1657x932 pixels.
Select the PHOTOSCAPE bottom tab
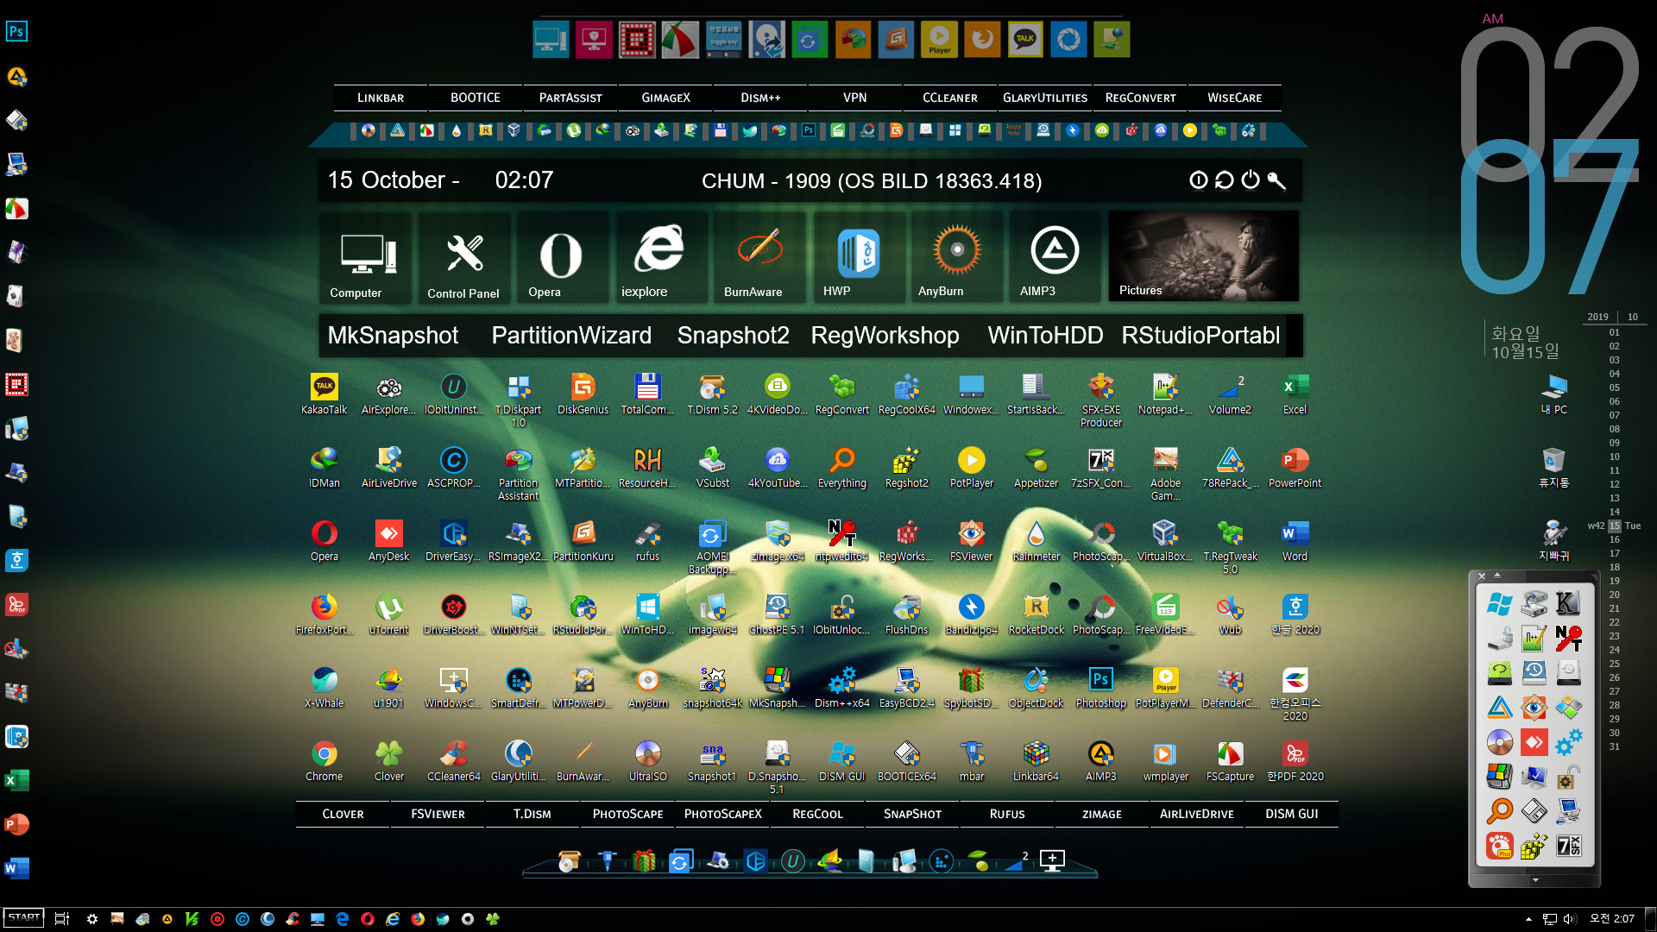(628, 814)
